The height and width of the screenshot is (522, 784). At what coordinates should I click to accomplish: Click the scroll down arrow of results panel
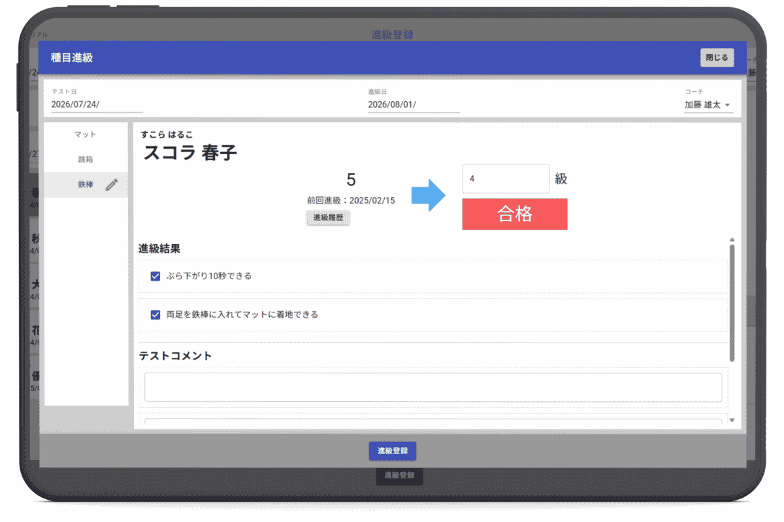coord(732,421)
